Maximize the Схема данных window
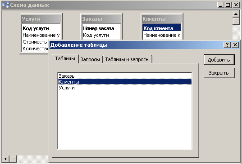This screenshot has width=242, height=164. [x=228, y=5]
